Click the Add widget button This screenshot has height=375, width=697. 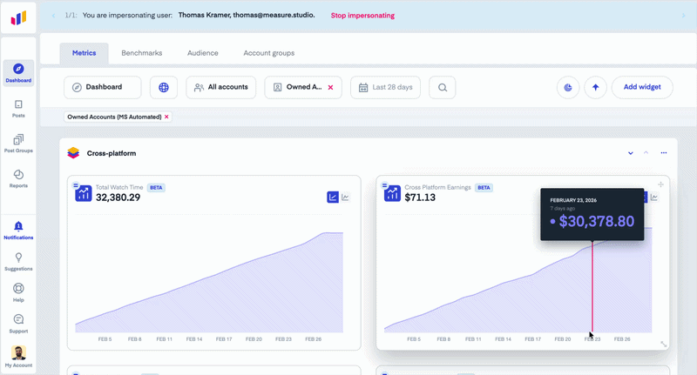pyautogui.click(x=642, y=87)
